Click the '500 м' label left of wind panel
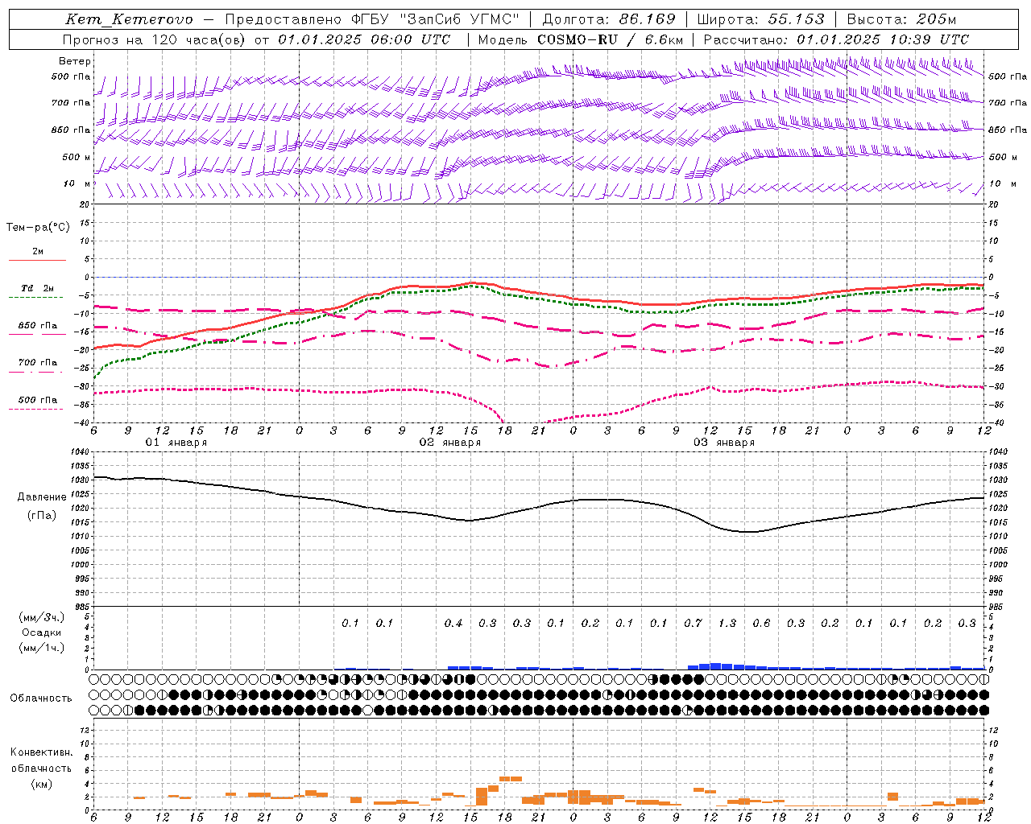Image resolution: width=1031 pixels, height=824 pixels. click(x=77, y=157)
